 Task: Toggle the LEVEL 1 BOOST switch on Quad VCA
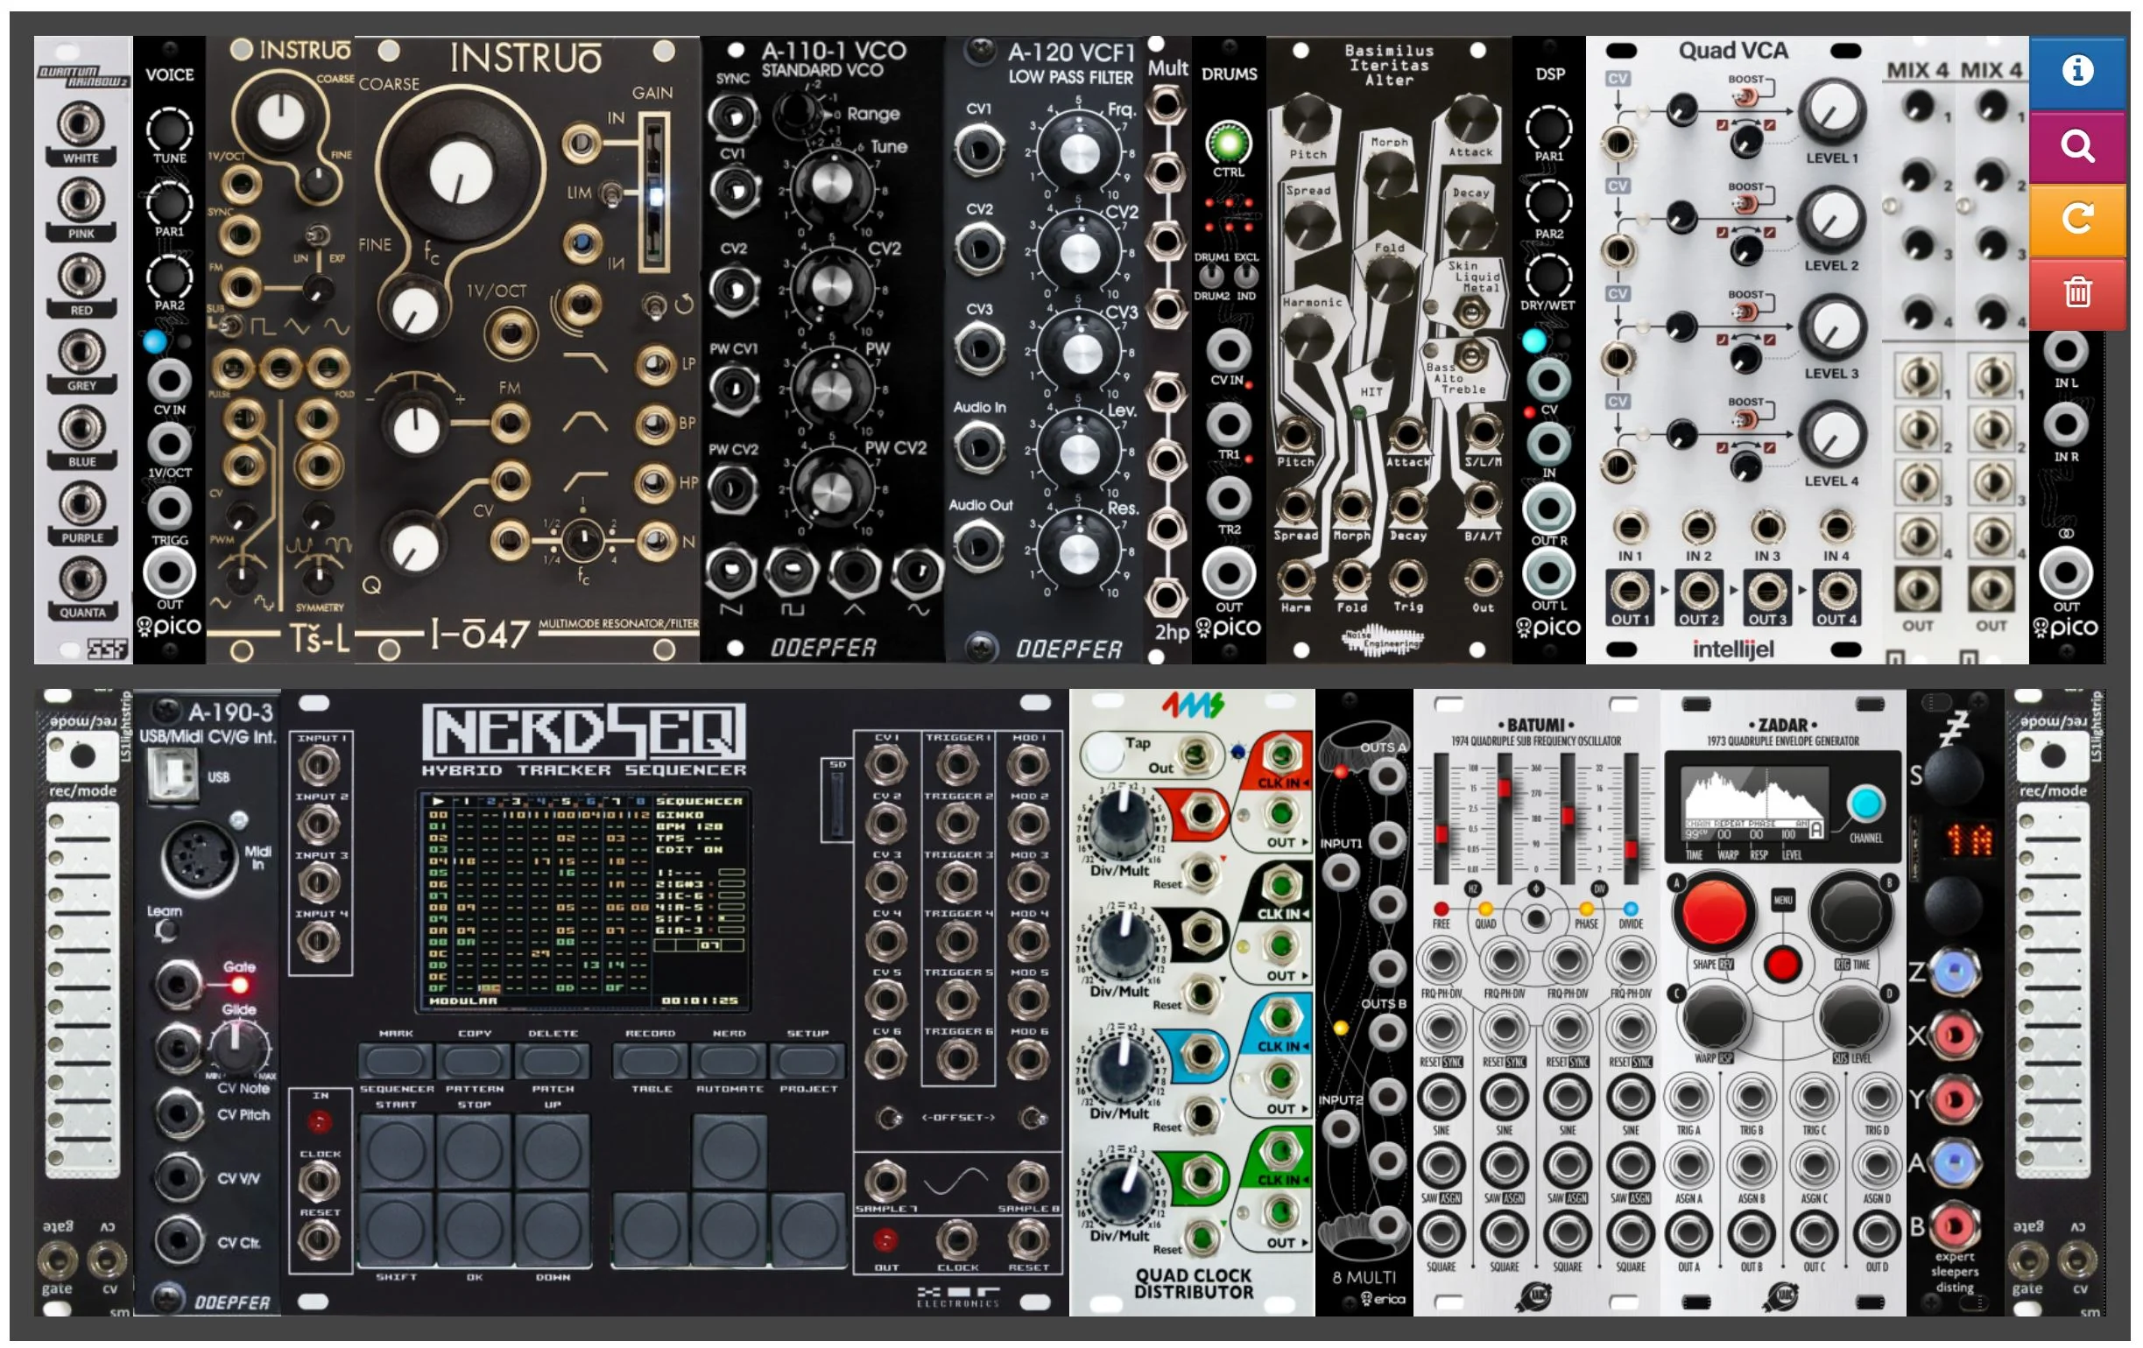[x=1746, y=96]
